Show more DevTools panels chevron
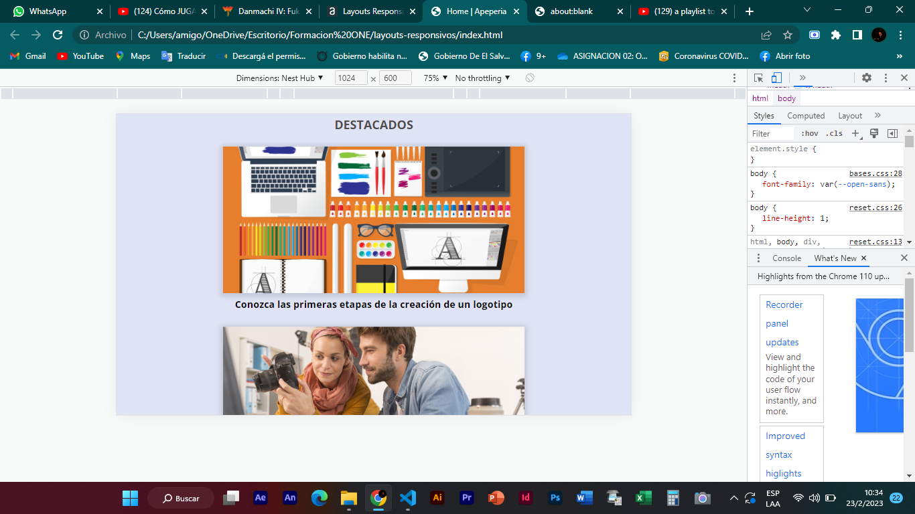This screenshot has width=915, height=514. [802, 78]
